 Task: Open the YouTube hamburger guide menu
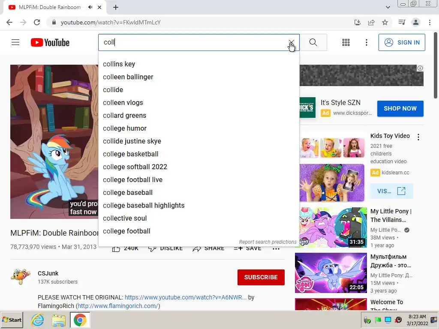15,42
